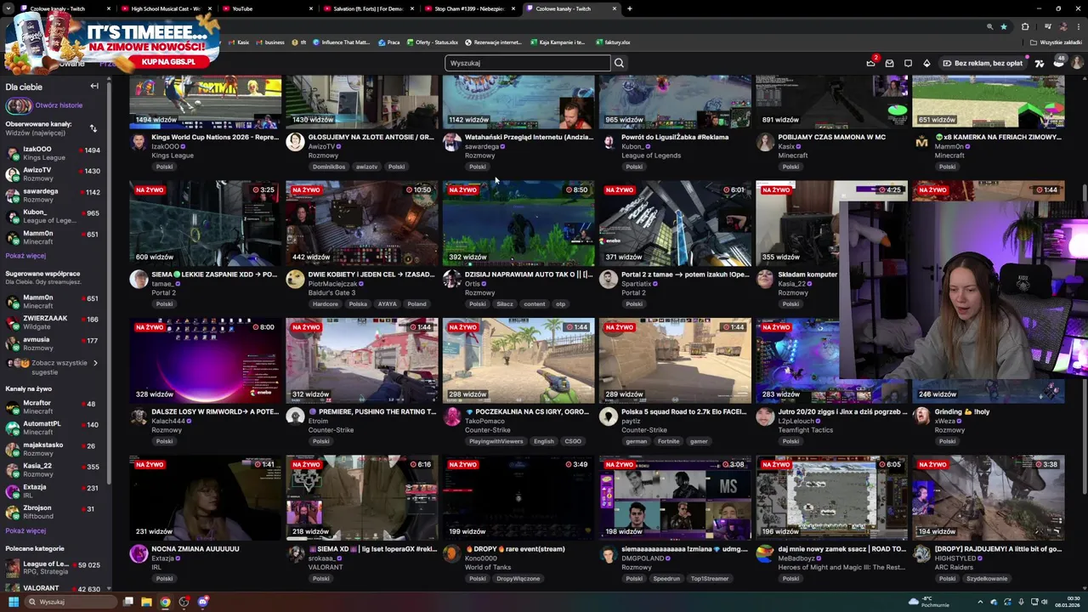1088x612 pixels.
Task: Open DZISIAJ NAPRAWIAM AUTO stream thumbnail
Action: point(518,223)
